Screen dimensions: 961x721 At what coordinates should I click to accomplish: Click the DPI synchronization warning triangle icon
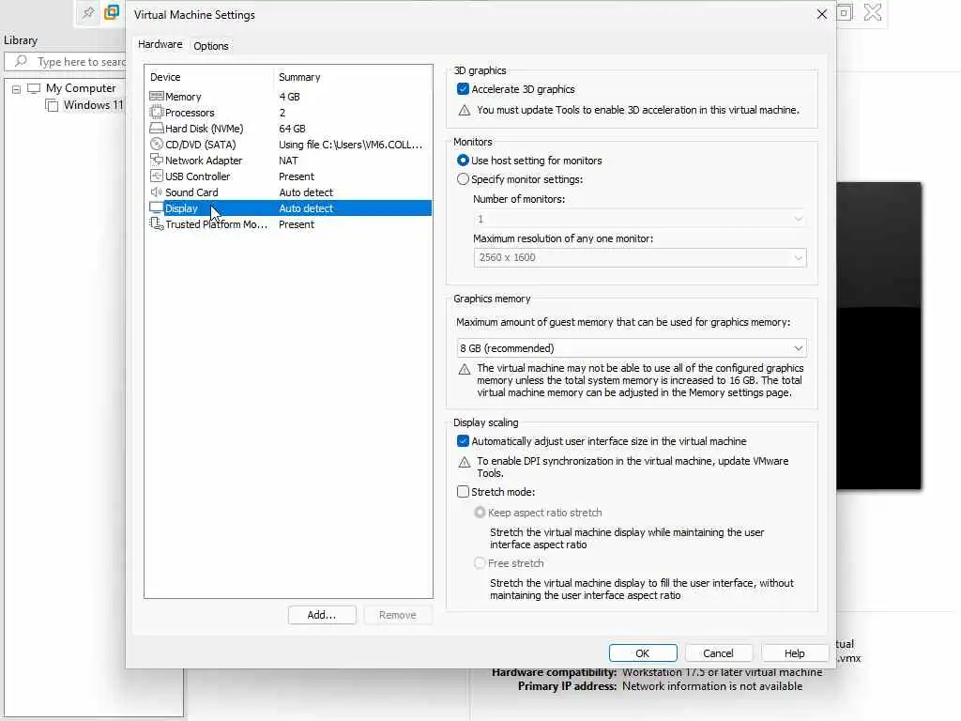click(464, 462)
